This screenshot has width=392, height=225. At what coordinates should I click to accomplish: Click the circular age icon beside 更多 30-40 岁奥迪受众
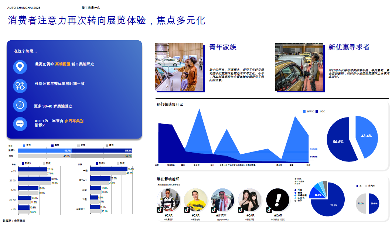(20, 105)
